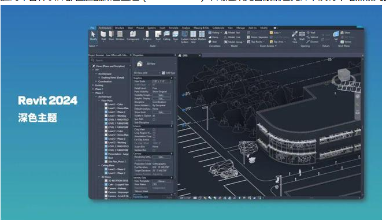Viewport: 386px width, 220px height.
Task: Click the Tag Area tool
Action: coord(278,42)
